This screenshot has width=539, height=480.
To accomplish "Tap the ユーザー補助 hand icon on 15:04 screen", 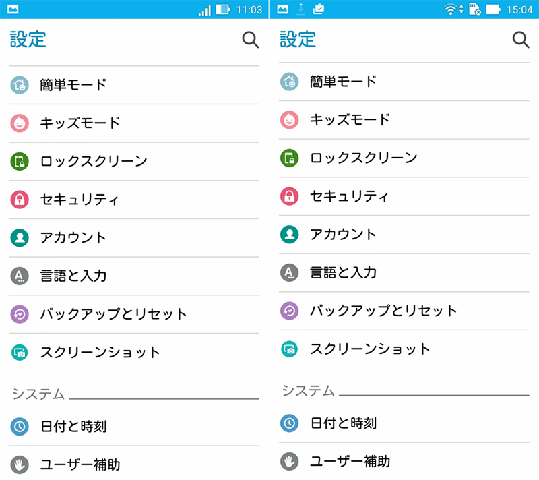I will pos(290,461).
